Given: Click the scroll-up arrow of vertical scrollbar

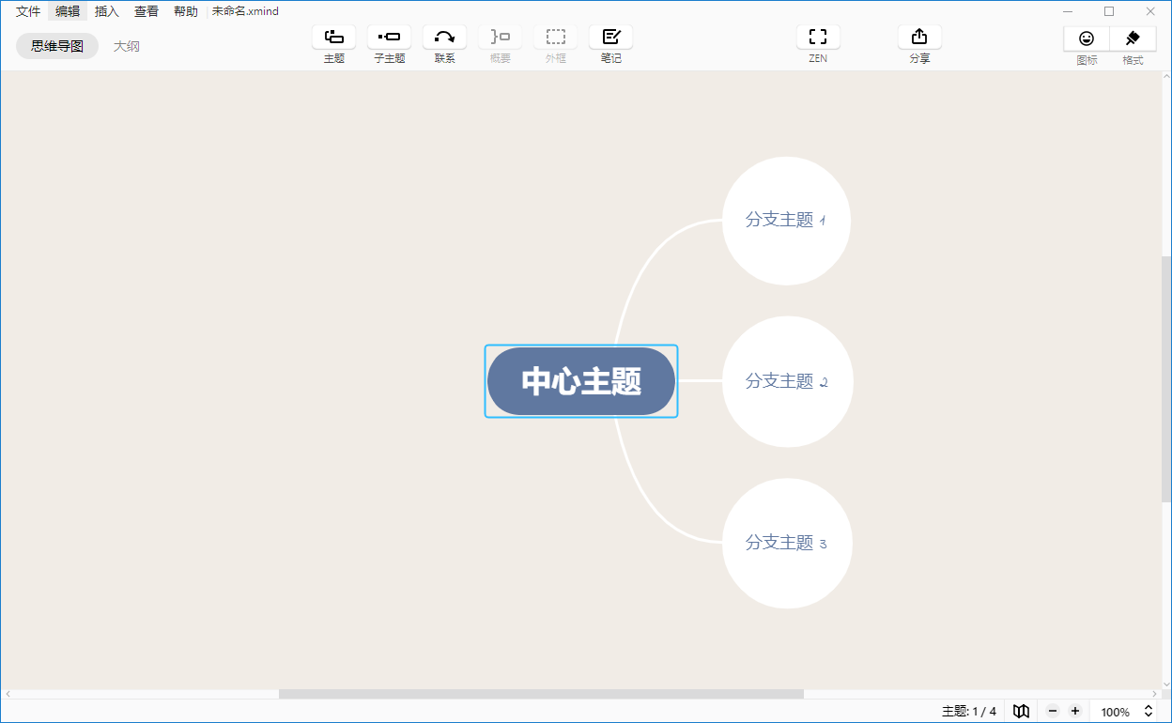Looking at the screenshot, I should tap(1166, 77).
